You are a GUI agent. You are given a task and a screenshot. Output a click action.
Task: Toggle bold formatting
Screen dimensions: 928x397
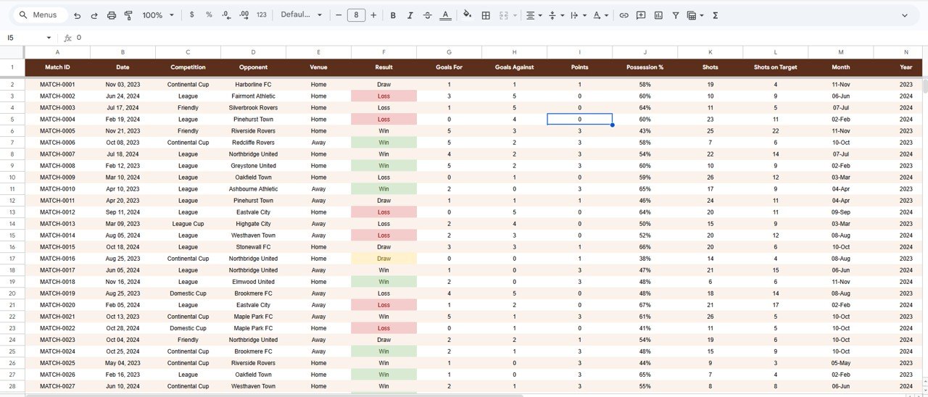393,15
